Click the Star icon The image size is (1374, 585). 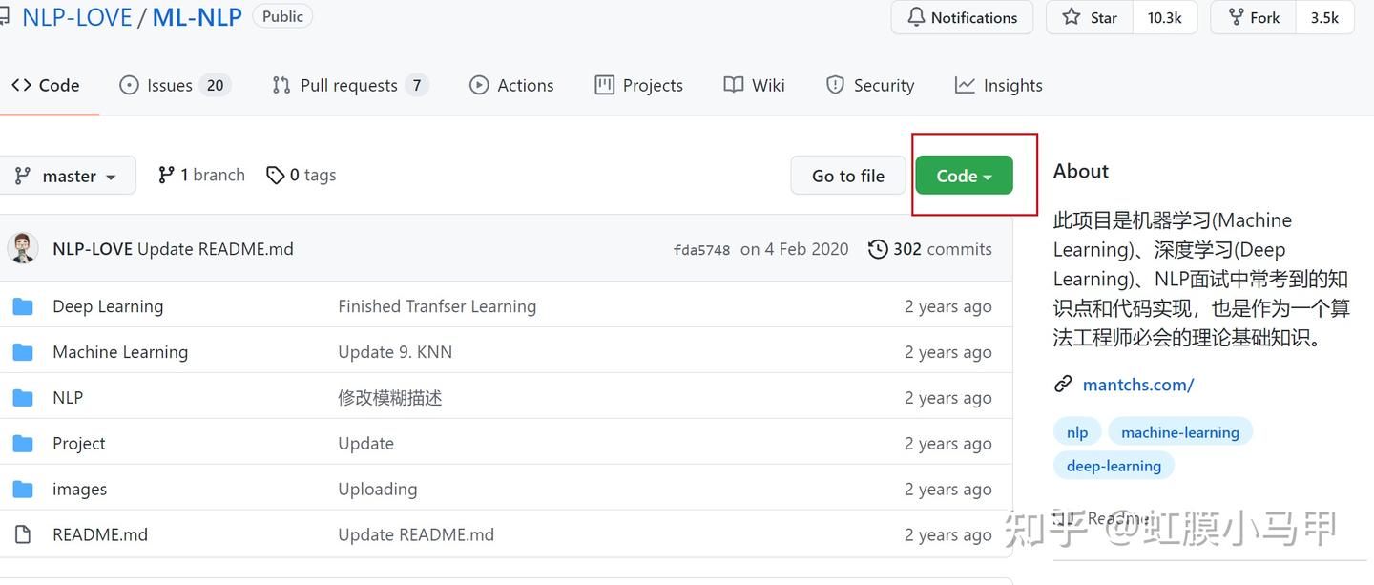pyautogui.click(x=1072, y=17)
